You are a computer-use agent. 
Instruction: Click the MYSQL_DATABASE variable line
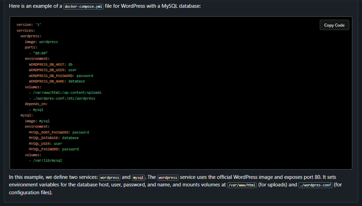pos(54,138)
